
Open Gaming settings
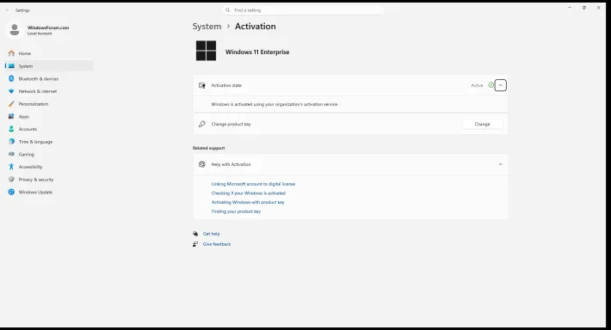[x=50, y=154]
